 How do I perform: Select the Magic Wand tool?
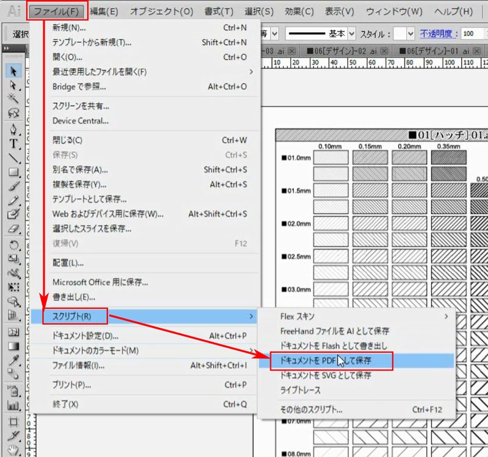pos(13,99)
